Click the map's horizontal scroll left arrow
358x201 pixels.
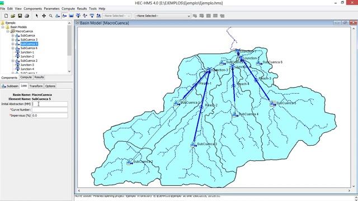(x=79, y=190)
